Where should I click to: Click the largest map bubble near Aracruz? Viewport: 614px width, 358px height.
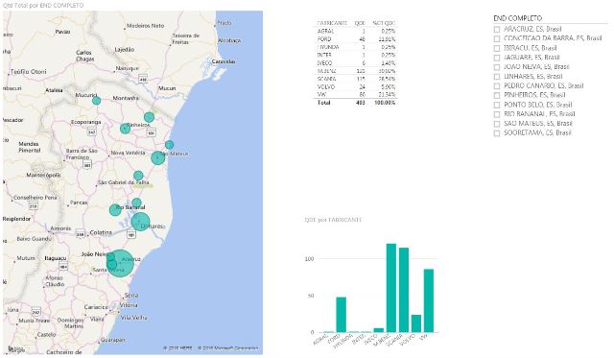pos(120,263)
